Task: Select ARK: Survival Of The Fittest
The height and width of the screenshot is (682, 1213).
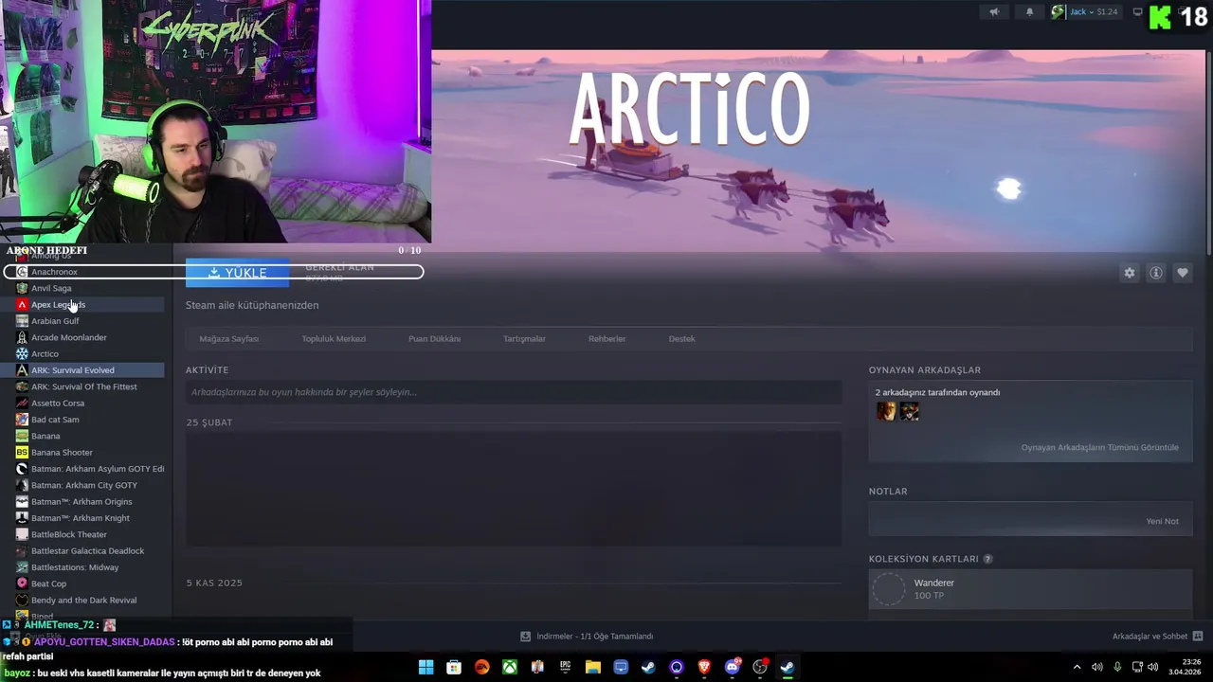Action: click(x=83, y=386)
